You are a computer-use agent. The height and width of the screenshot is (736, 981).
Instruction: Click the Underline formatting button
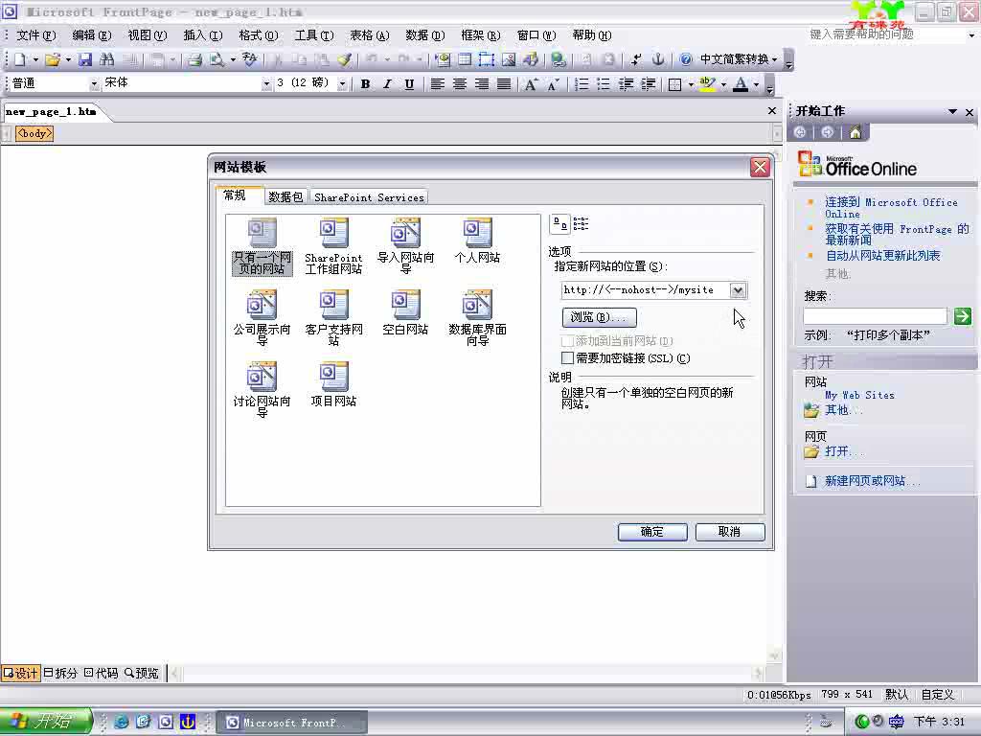coord(409,84)
